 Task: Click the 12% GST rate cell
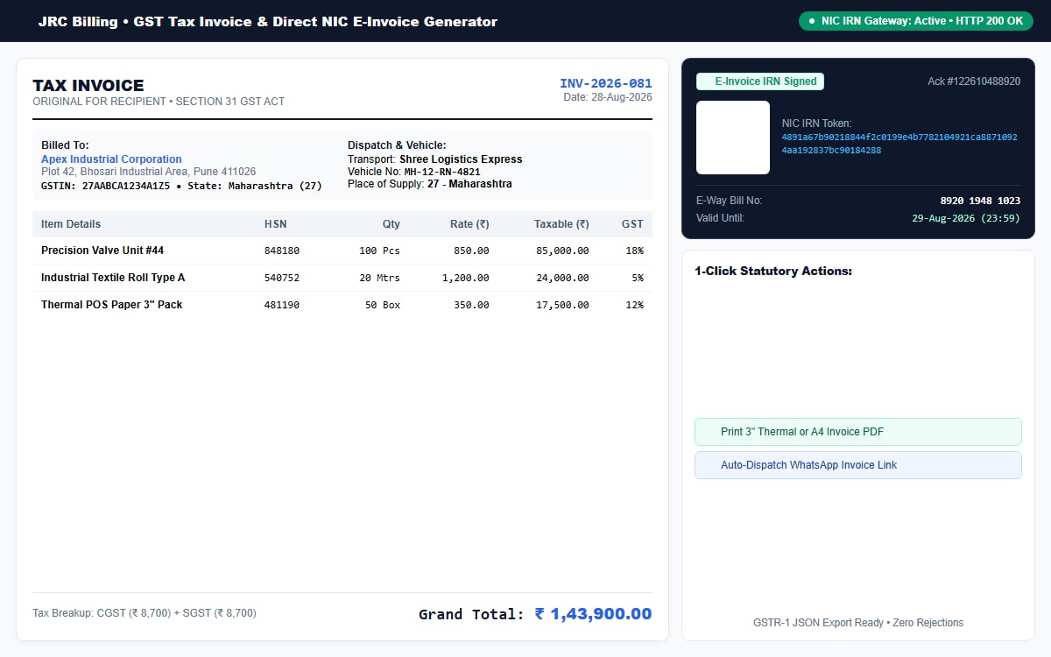point(634,305)
